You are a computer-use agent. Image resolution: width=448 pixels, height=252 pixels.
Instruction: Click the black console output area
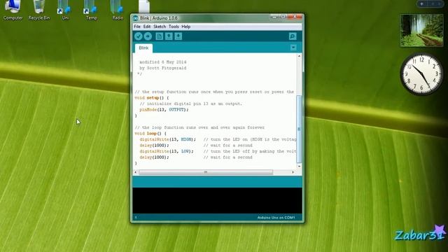point(217,200)
